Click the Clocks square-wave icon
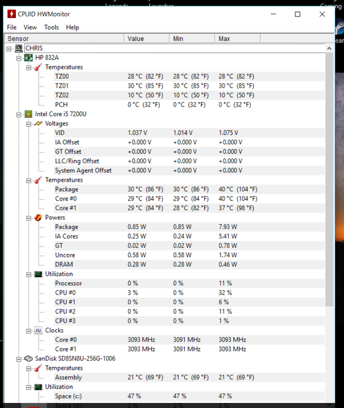The image size is (344, 408). [38, 330]
